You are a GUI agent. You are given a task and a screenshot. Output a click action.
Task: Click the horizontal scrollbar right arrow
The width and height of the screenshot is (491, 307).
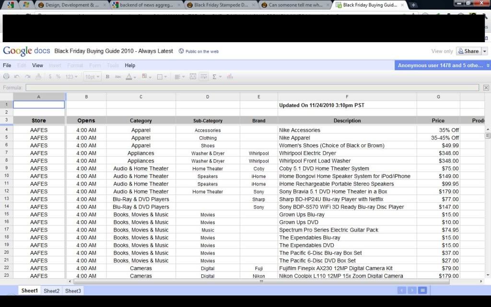pos(481,281)
